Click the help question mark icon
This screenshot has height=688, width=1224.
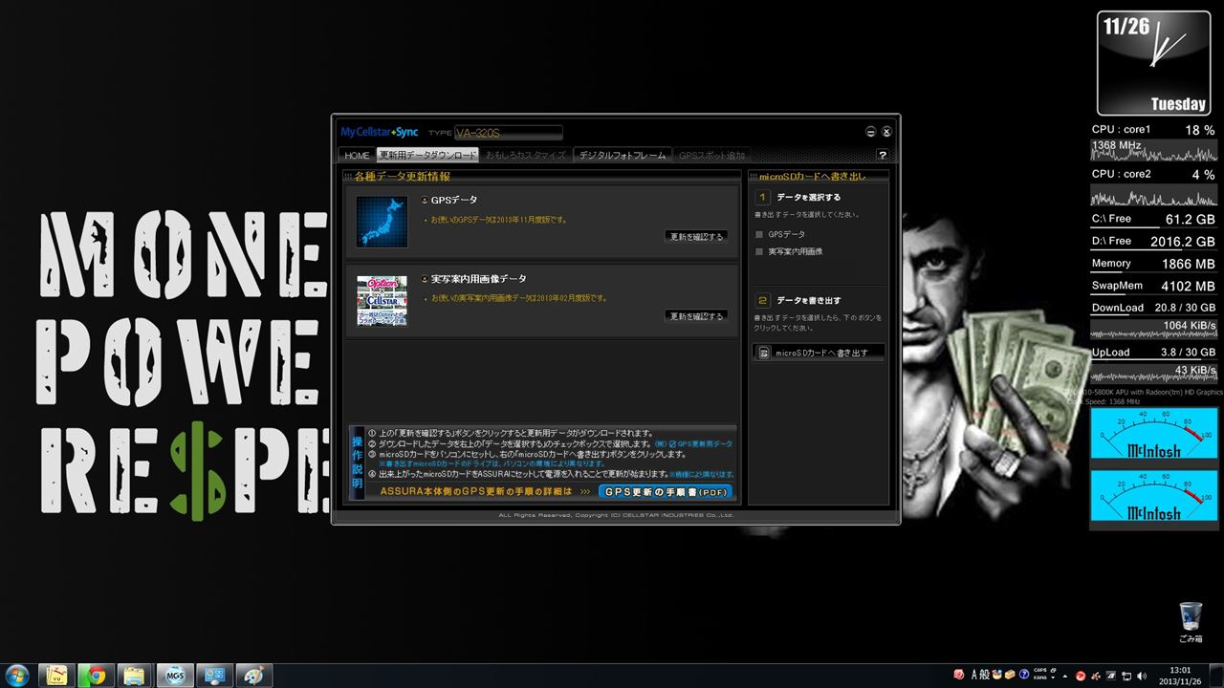click(882, 155)
